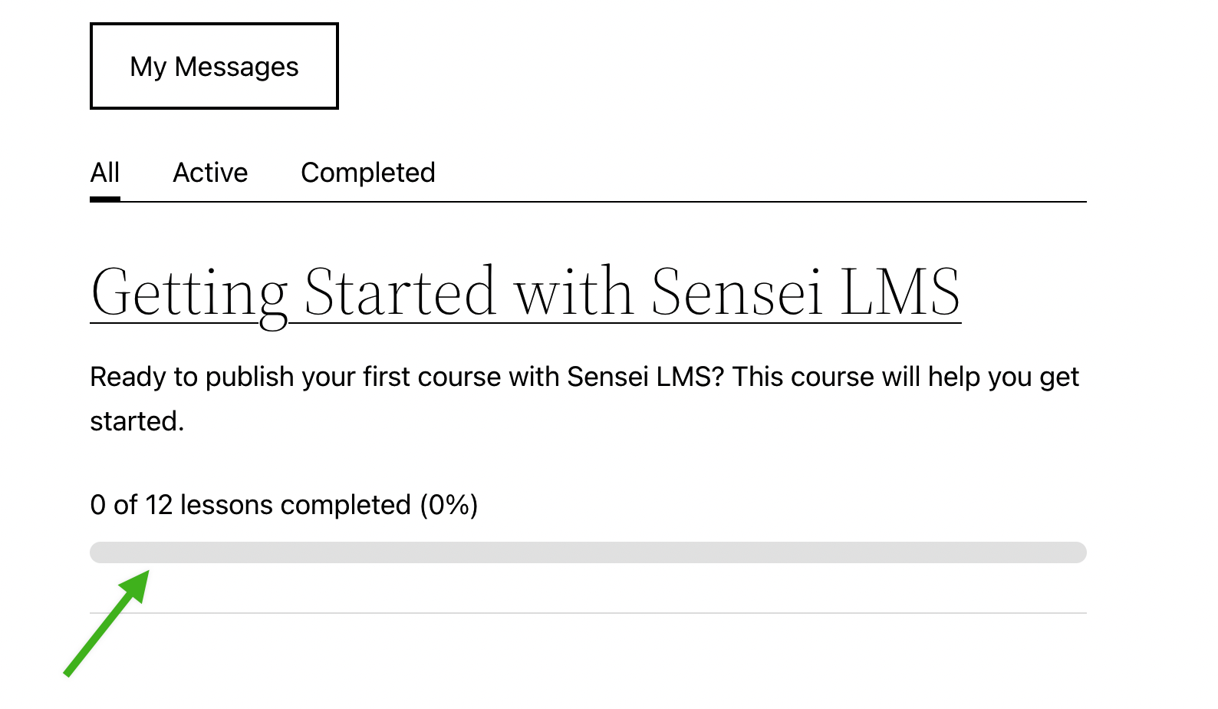The height and width of the screenshot is (709, 1218).
Task: Switch to the Completed courses tab
Action: click(x=368, y=172)
